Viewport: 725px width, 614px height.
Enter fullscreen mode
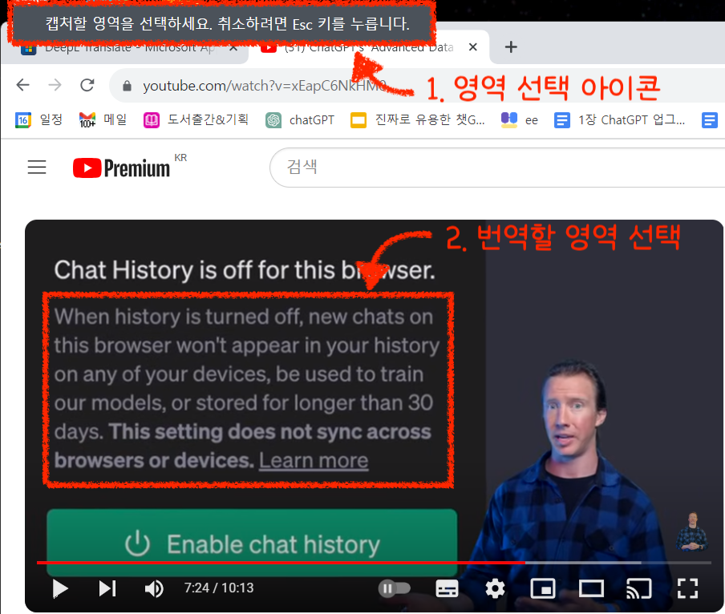pos(687,588)
